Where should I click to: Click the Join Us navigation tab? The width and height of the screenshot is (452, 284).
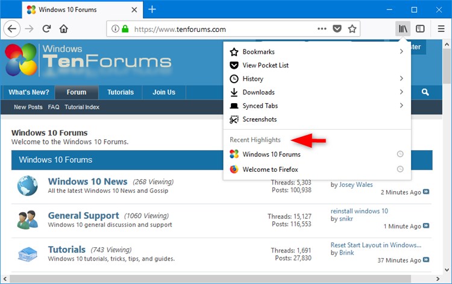[x=164, y=92]
